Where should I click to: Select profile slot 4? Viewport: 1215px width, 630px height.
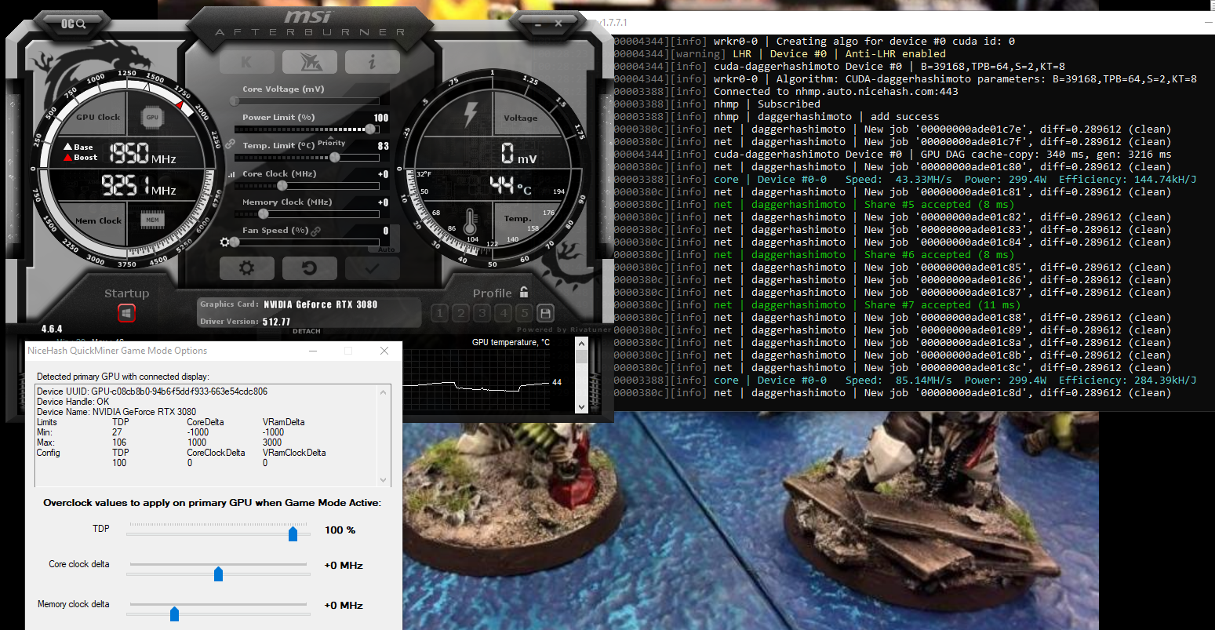(x=504, y=313)
